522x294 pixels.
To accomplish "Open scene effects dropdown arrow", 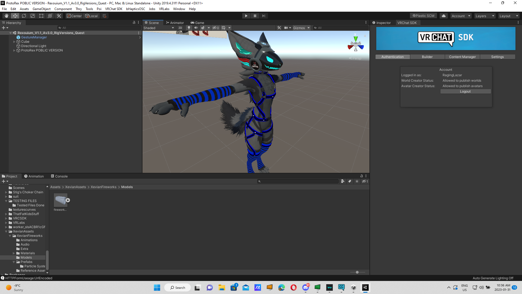I will [209, 28].
